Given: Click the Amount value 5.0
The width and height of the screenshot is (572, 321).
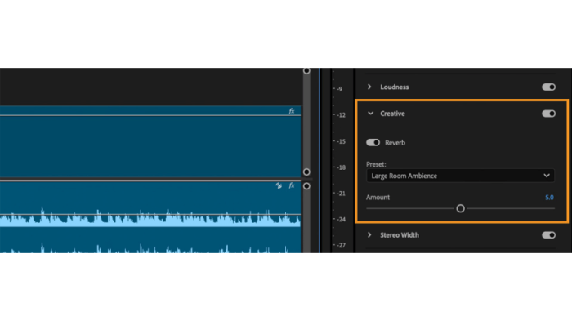Looking at the screenshot, I should point(549,198).
